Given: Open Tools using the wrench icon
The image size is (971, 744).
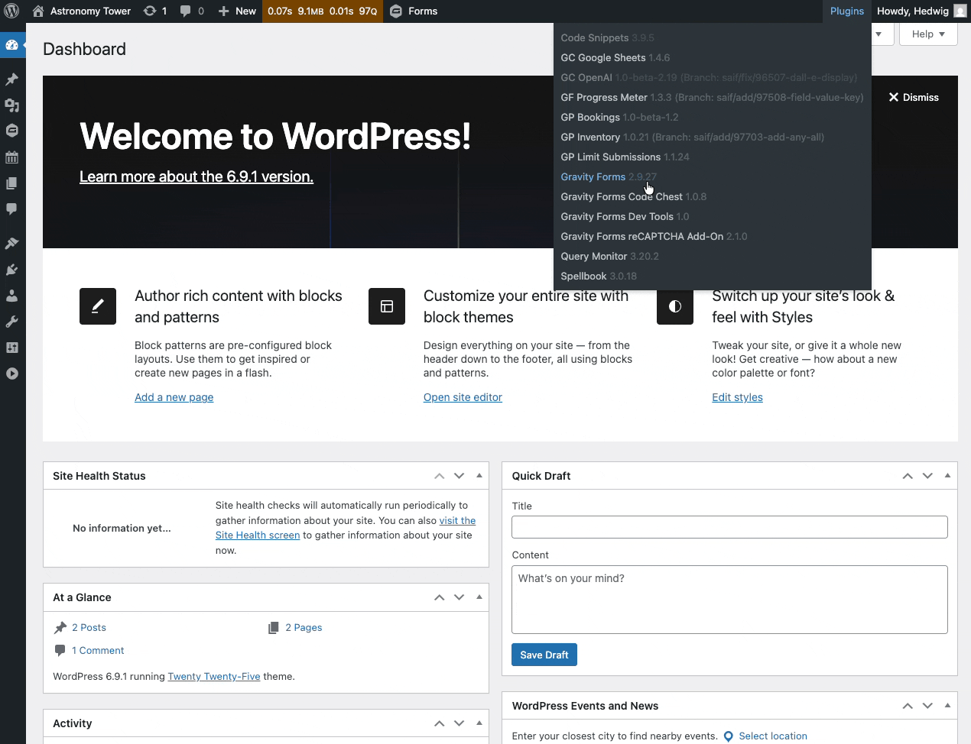Looking at the screenshot, I should [x=11, y=322].
